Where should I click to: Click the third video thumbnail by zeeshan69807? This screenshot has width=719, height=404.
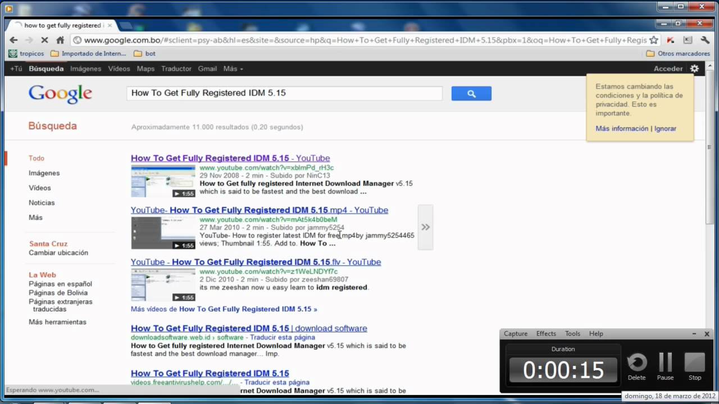(x=163, y=285)
